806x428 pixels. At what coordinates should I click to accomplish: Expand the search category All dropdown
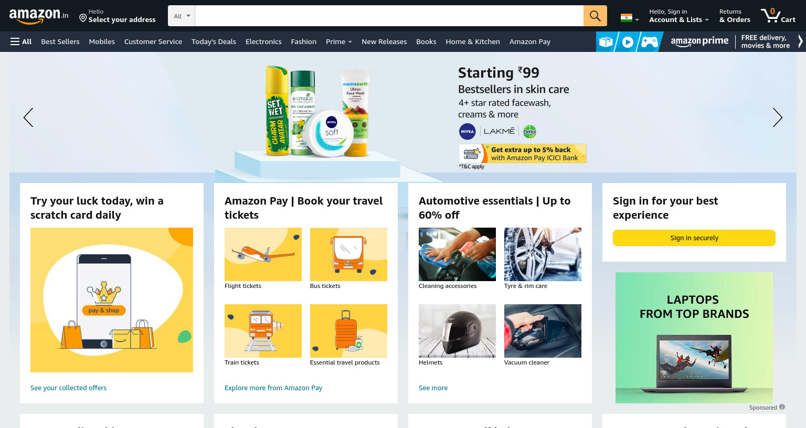182,16
